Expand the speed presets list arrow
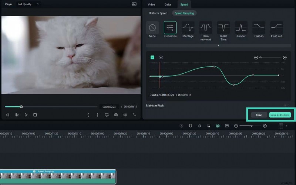Screen dimensions: 296x185 [x=218, y=45]
